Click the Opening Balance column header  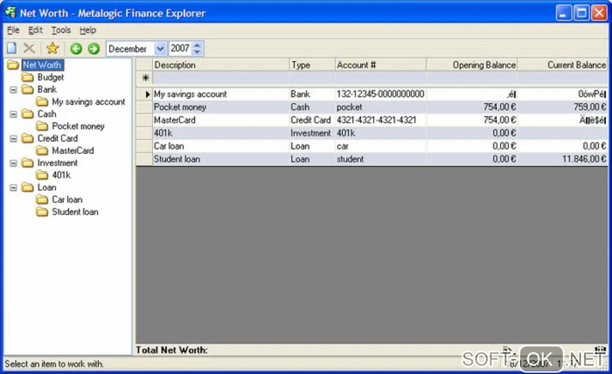[472, 65]
